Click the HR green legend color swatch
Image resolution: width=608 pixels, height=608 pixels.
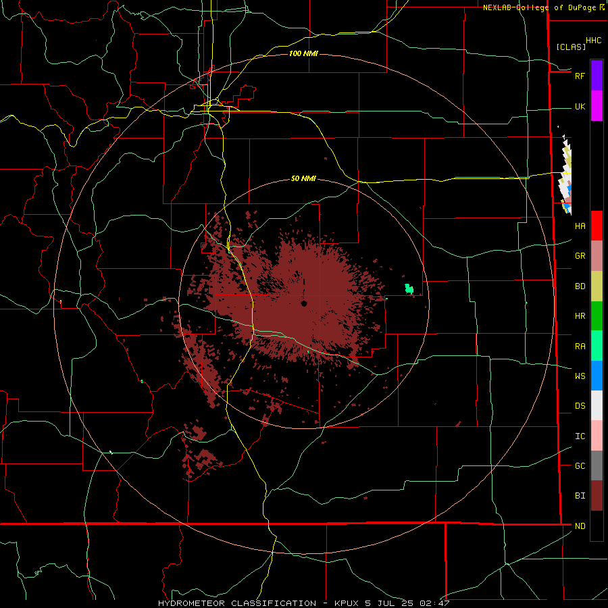(597, 316)
